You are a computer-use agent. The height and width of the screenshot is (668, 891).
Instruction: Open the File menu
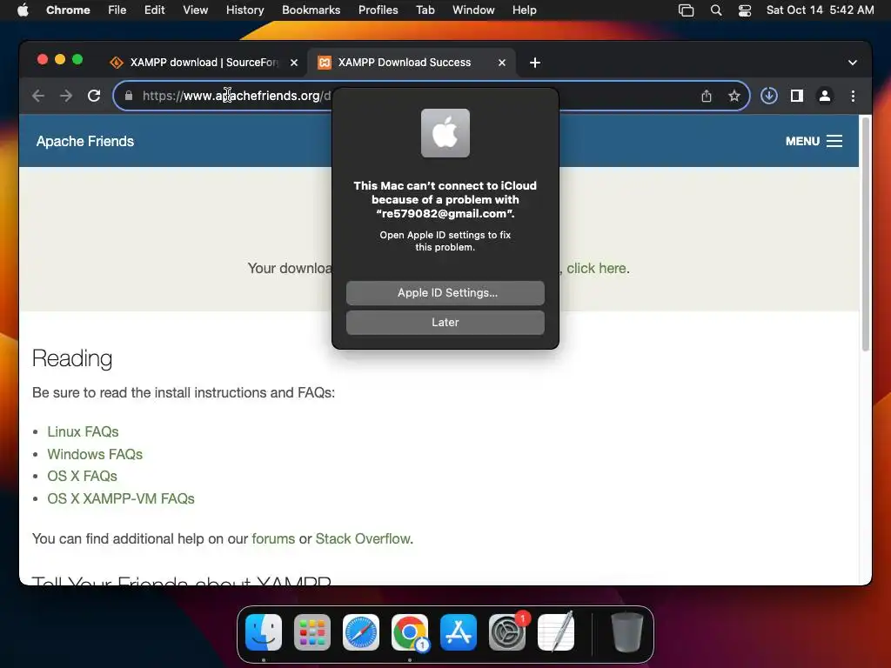117,10
